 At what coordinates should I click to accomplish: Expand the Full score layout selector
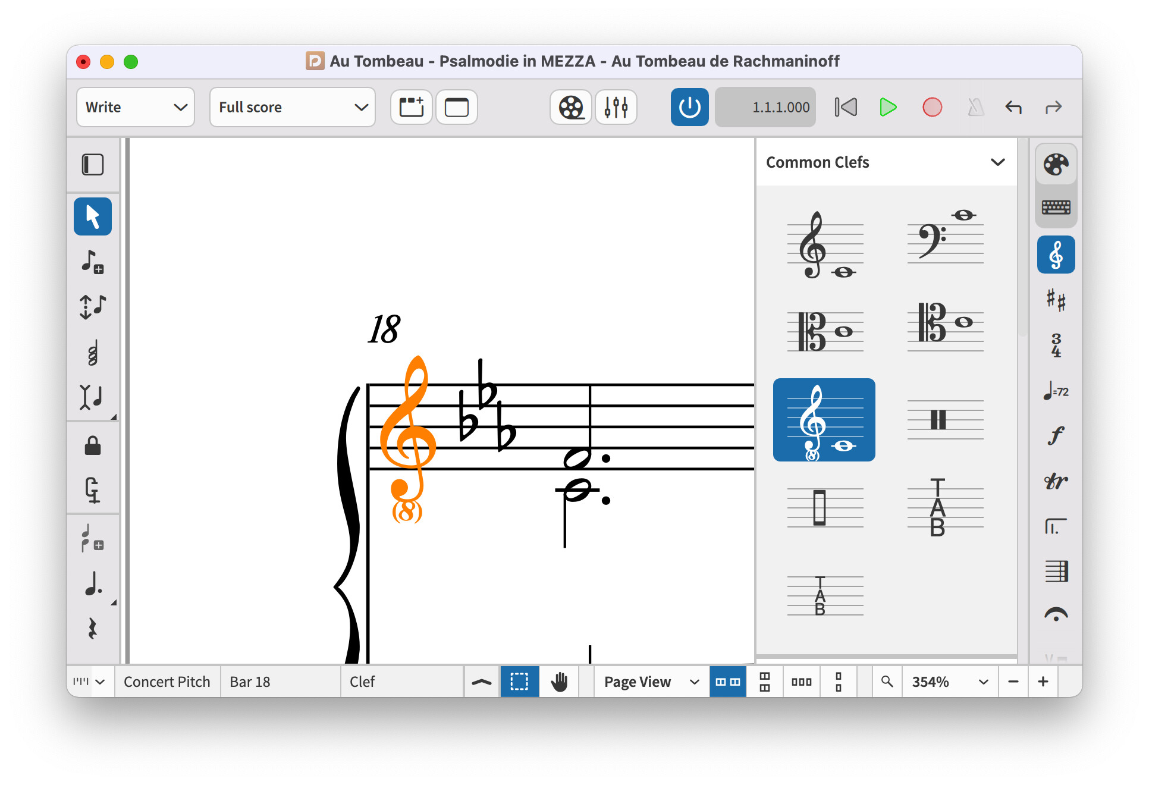tap(292, 108)
